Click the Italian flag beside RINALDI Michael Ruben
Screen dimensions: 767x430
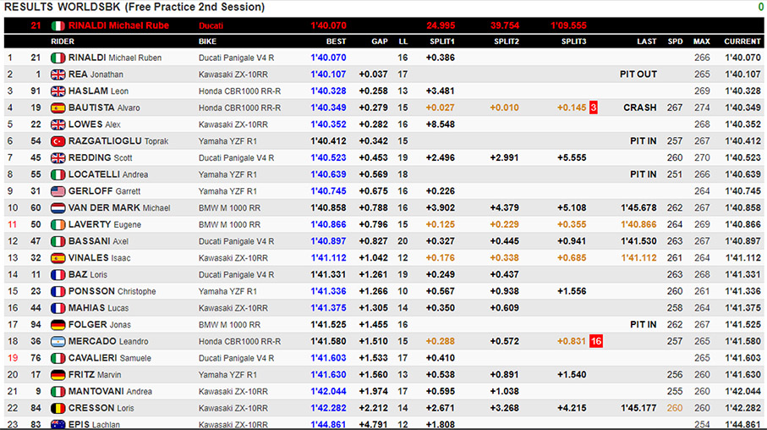coord(58,58)
